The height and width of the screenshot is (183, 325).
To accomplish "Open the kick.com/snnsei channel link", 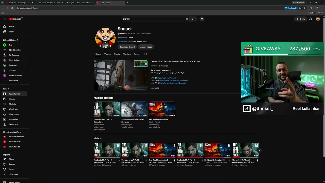I will pos(126,42).
